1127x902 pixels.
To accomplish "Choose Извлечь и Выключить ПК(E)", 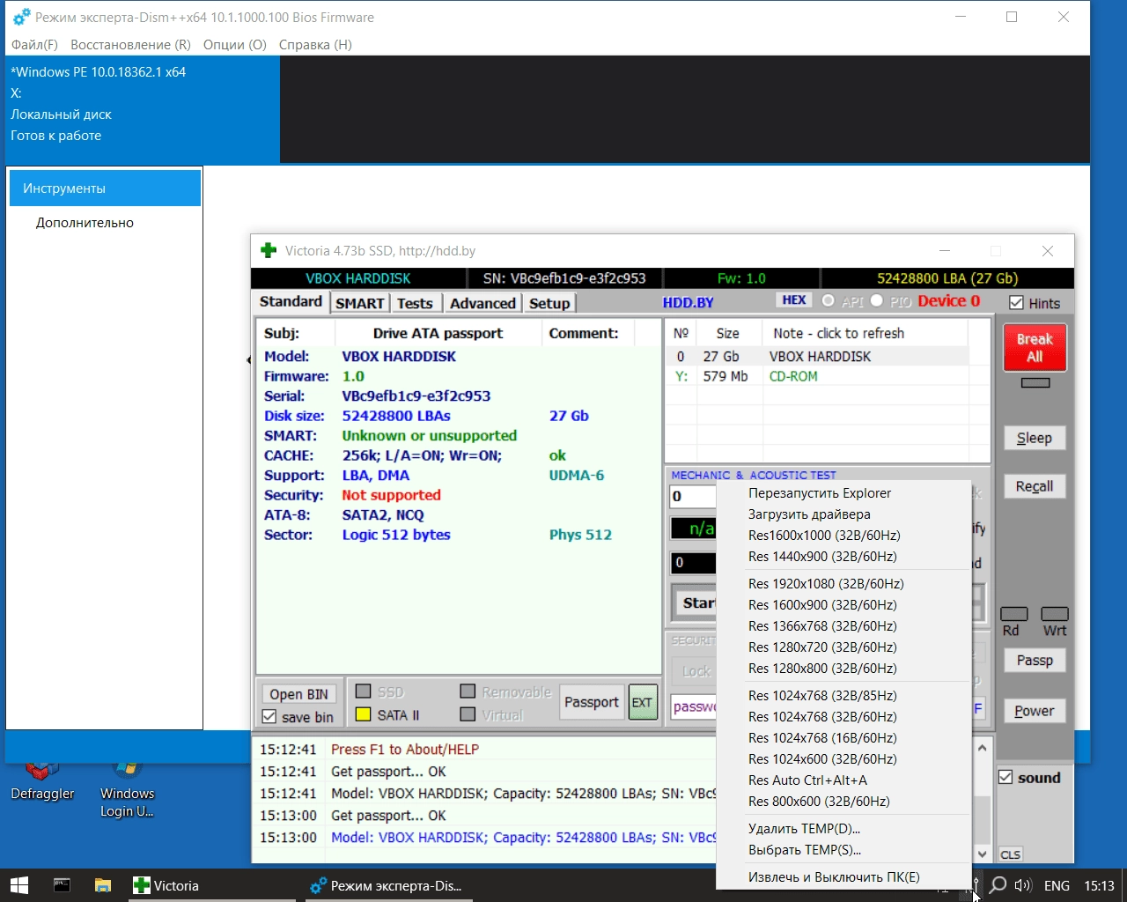I will point(843,877).
